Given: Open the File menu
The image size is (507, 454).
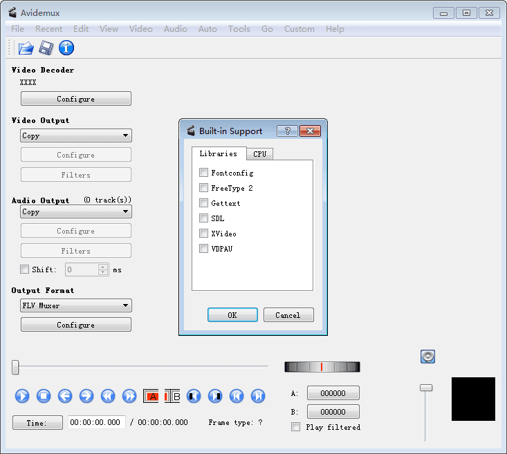Looking at the screenshot, I should (x=17, y=29).
